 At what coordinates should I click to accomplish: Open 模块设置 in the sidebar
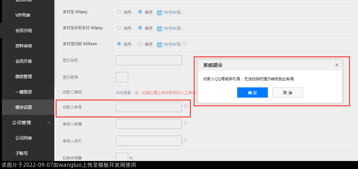point(24,107)
